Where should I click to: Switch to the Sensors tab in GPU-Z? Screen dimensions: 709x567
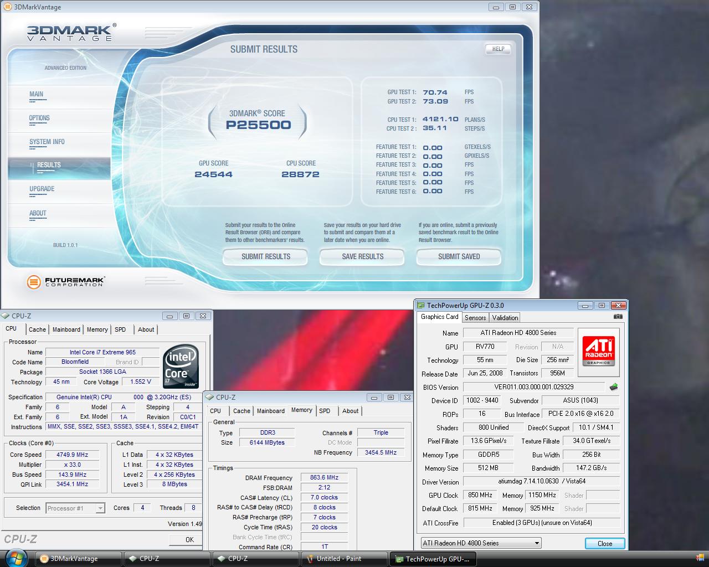click(475, 318)
